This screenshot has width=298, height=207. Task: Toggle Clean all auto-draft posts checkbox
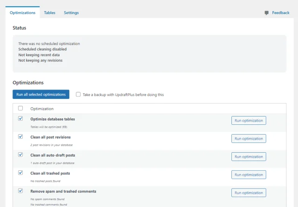point(20,155)
